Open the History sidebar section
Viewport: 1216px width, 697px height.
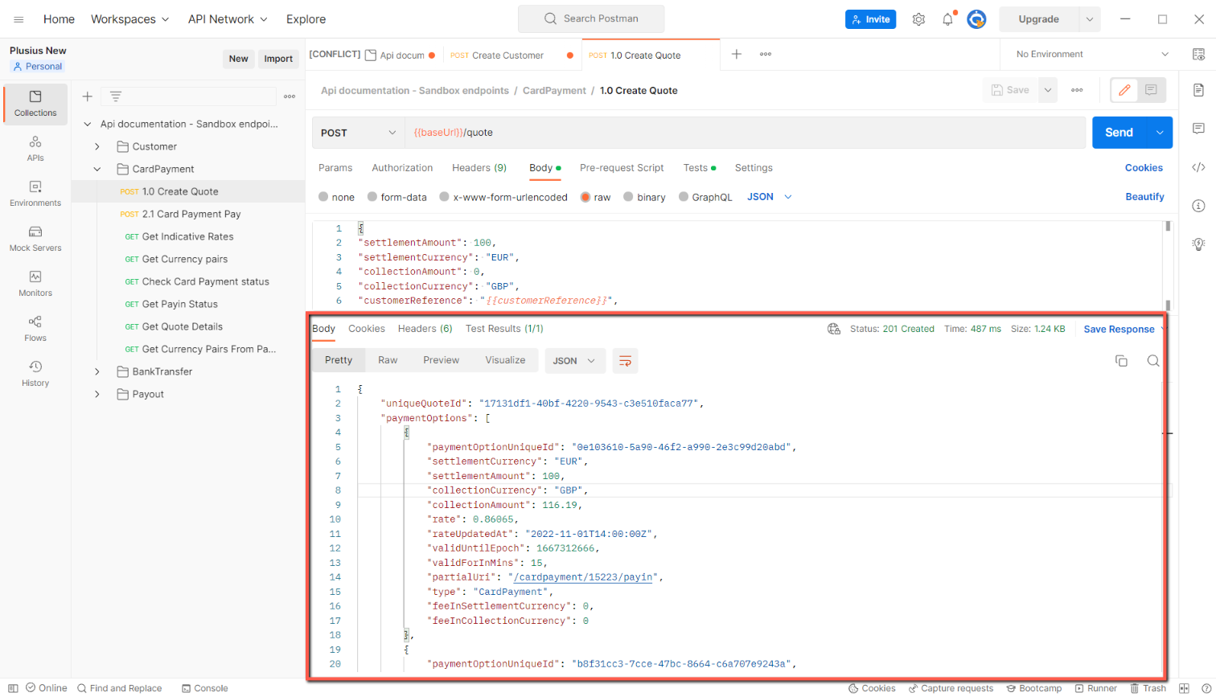[x=35, y=374]
